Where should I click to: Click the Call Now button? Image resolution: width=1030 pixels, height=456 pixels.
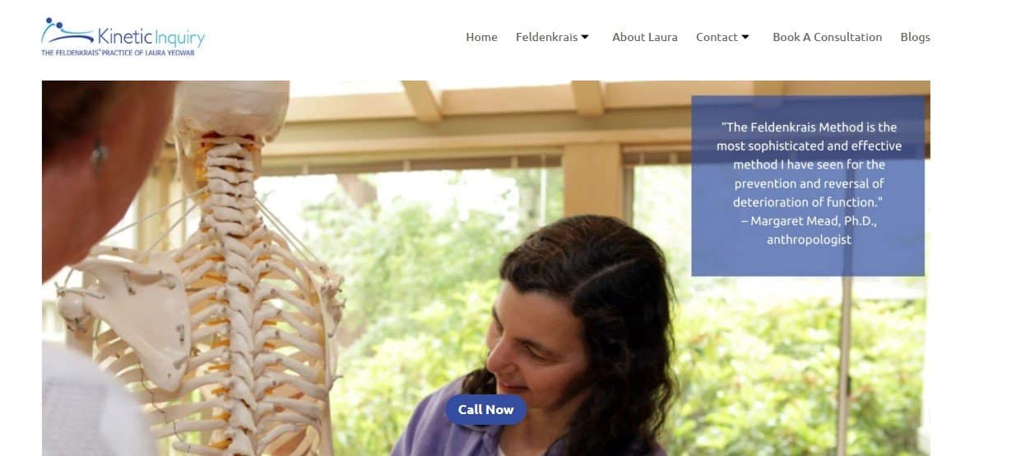[x=485, y=409]
